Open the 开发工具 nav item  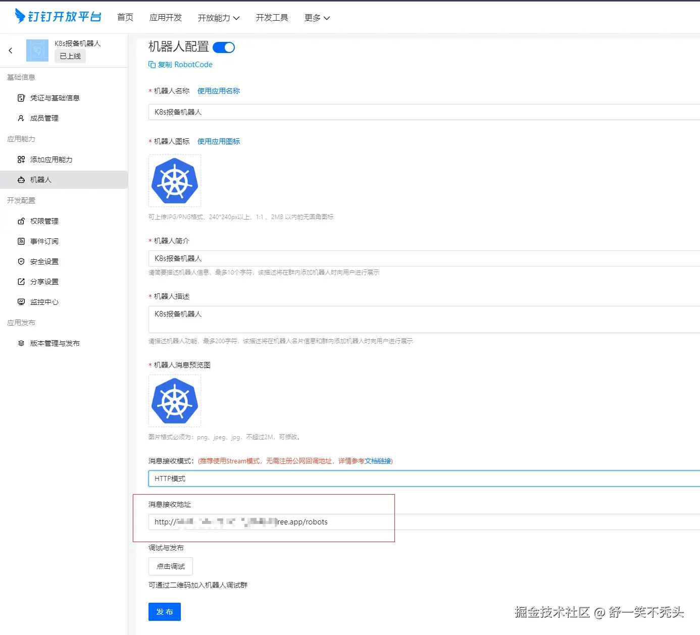point(272,18)
